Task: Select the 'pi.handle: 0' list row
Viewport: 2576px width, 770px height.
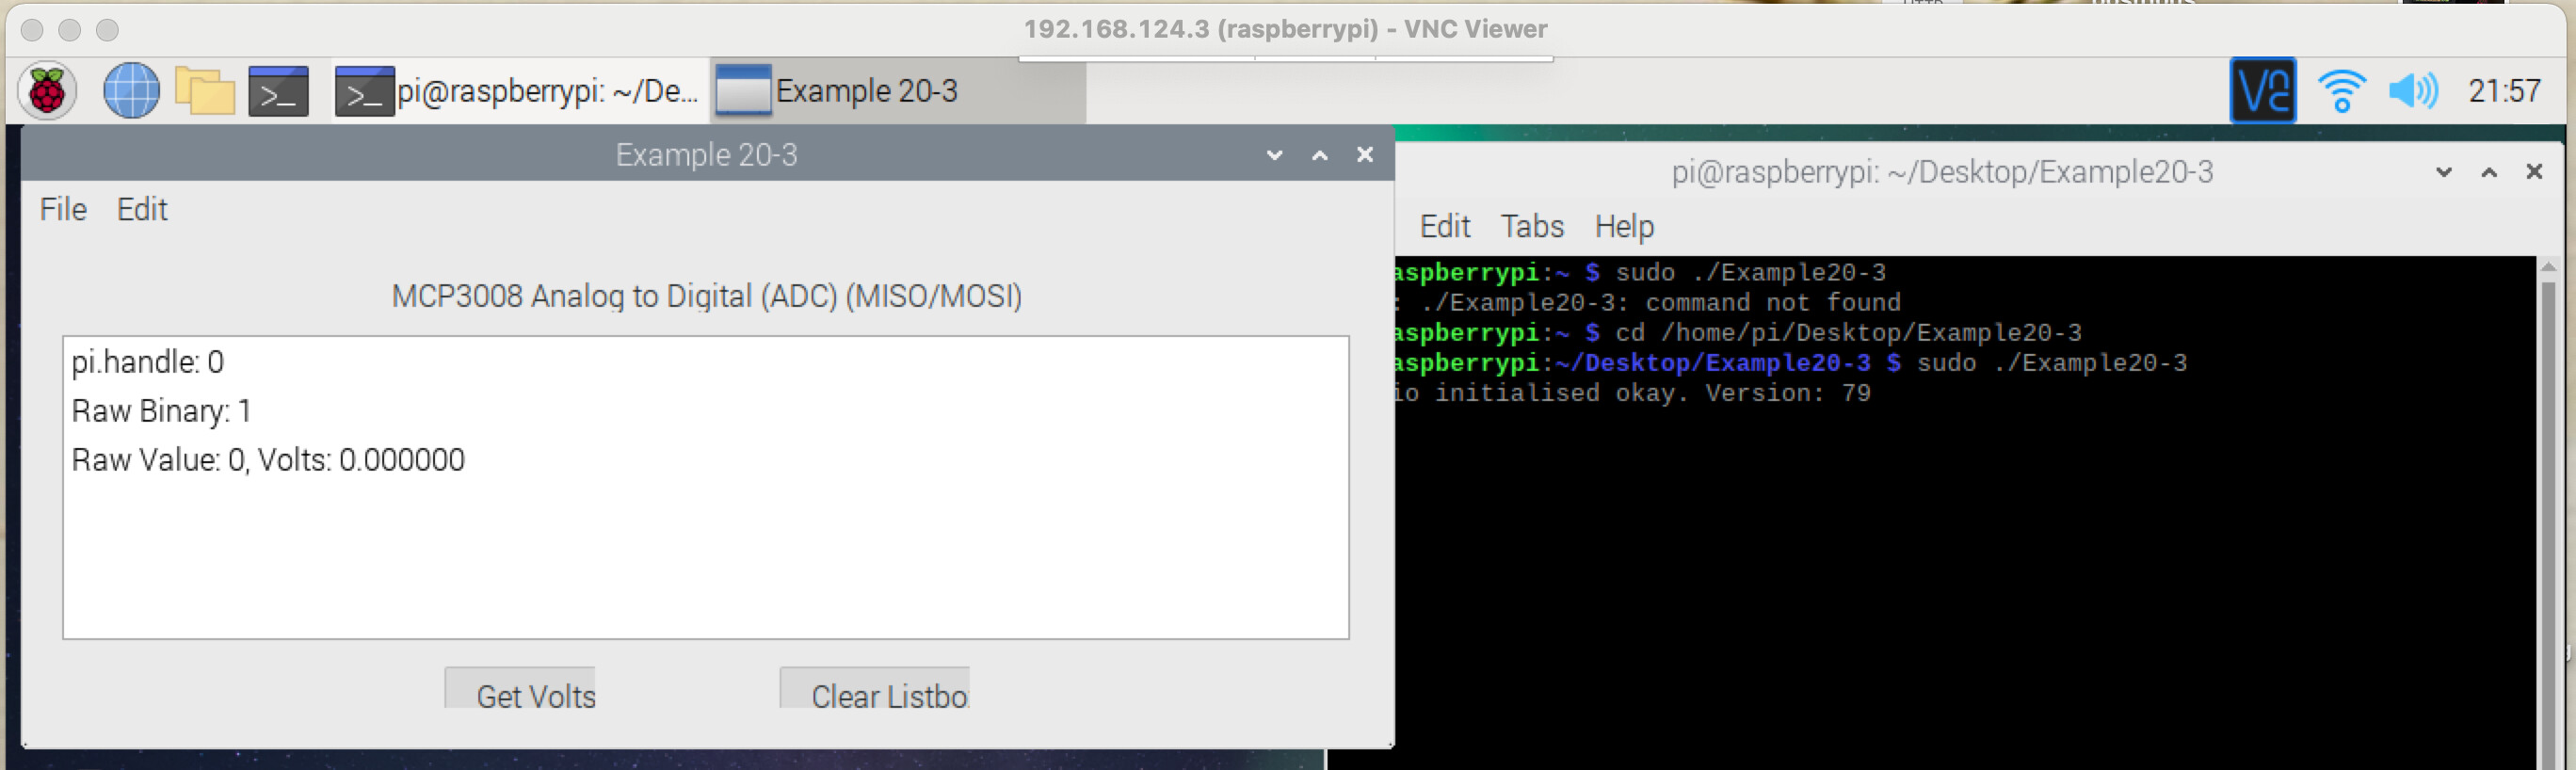Action: [x=705, y=362]
